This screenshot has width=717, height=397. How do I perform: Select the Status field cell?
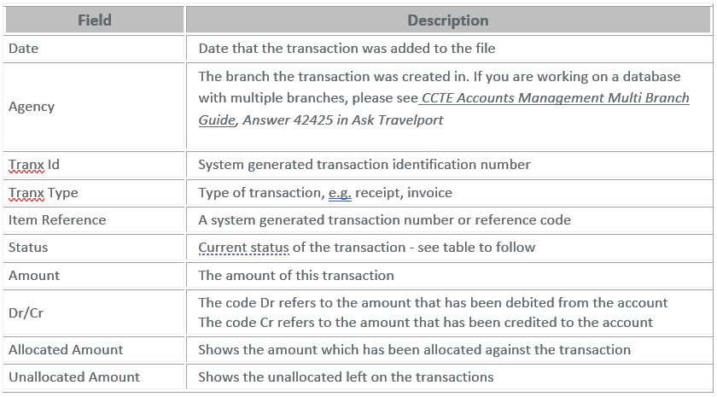pyautogui.click(x=94, y=248)
